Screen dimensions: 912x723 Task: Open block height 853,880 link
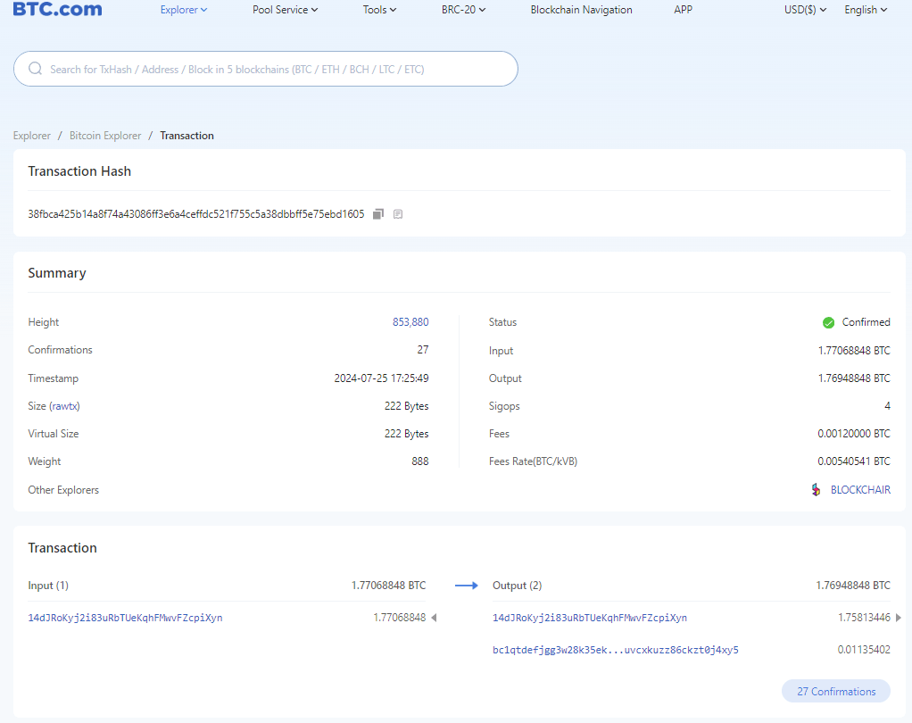412,322
